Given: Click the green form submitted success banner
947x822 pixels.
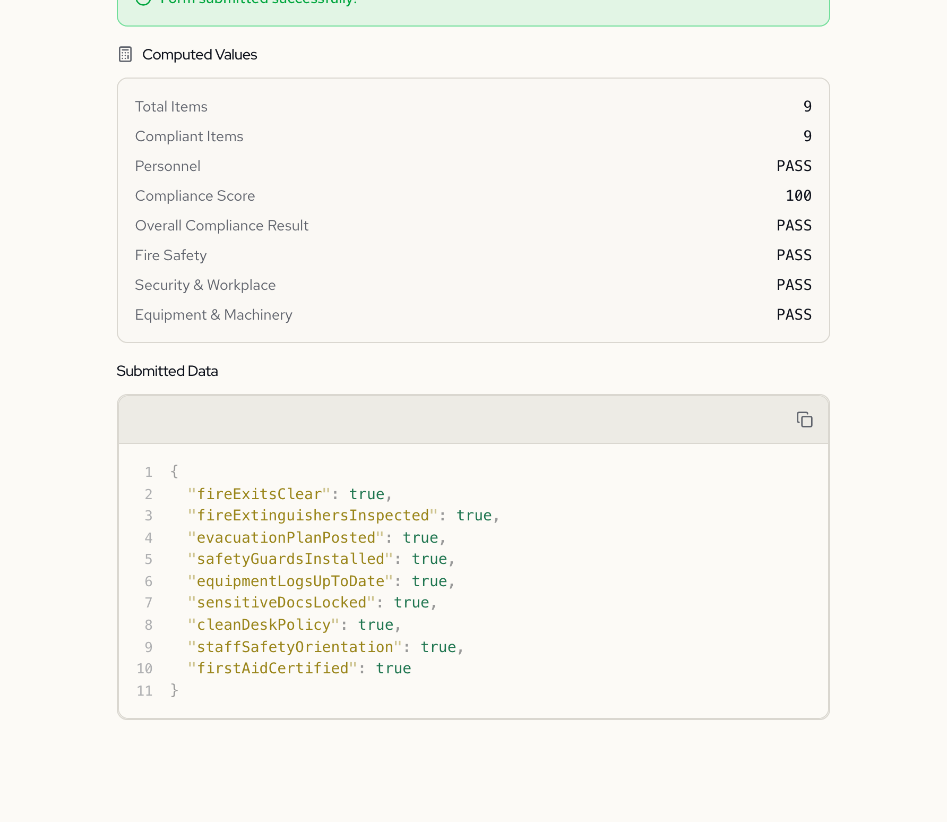Looking at the screenshot, I should 472,11.
